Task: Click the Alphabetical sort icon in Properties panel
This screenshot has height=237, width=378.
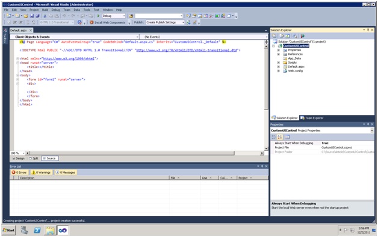Action: coord(280,137)
